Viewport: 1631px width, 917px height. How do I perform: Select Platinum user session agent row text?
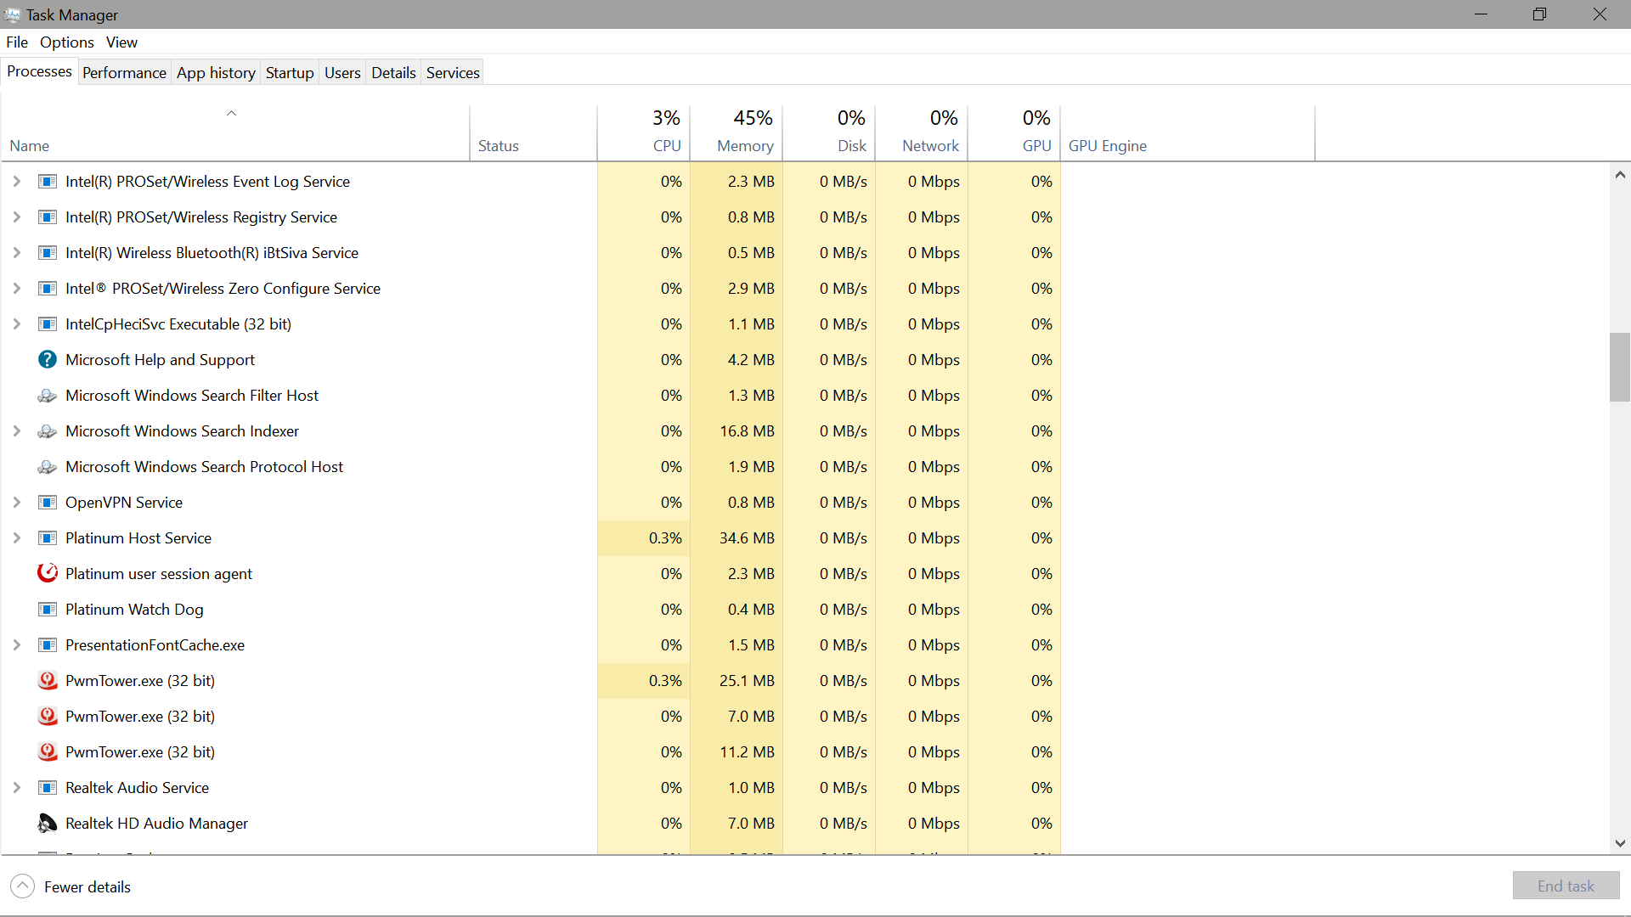(158, 574)
